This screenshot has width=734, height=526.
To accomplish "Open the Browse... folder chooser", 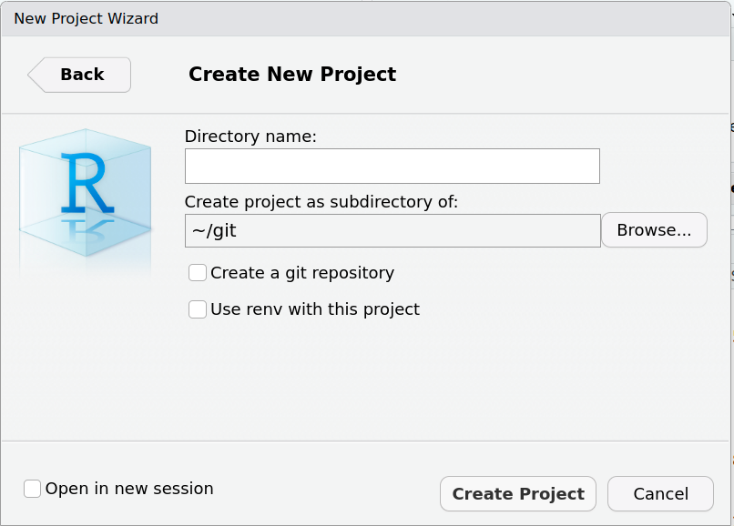I will (x=654, y=231).
